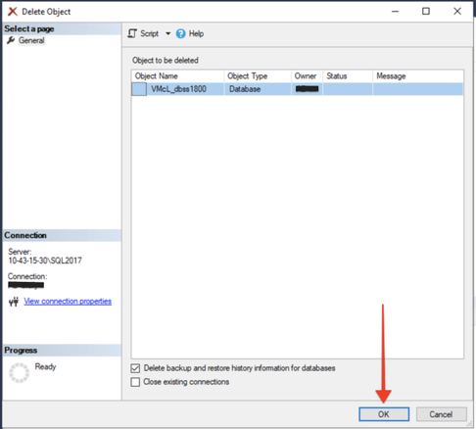The width and height of the screenshot is (476, 429).
Task: Click the Owner column header
Action: (x=307, y=76)
